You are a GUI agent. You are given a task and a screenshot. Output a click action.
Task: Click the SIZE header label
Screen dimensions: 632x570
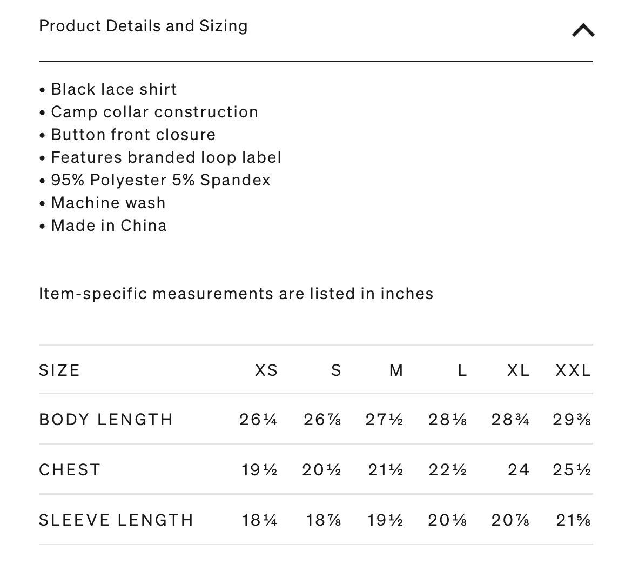(x=59, y=370)
